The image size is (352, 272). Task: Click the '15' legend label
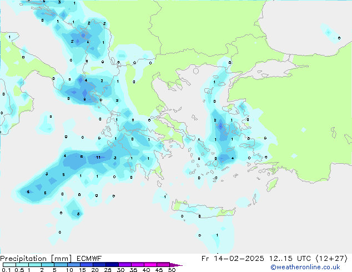82,270
